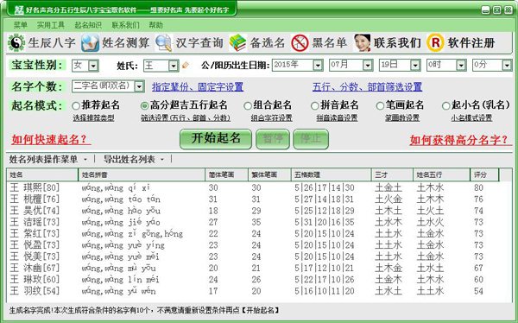The width and height of the screenshot is (518, 323).
Task: Sort by the 评分 column header
Action: (x=484, y=174)
